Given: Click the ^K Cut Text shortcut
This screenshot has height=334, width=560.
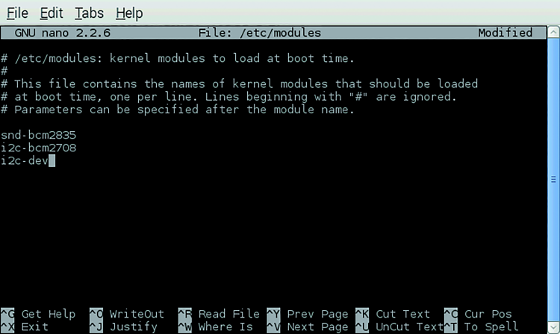Looking at the screenshot, I should coord(393,314).
